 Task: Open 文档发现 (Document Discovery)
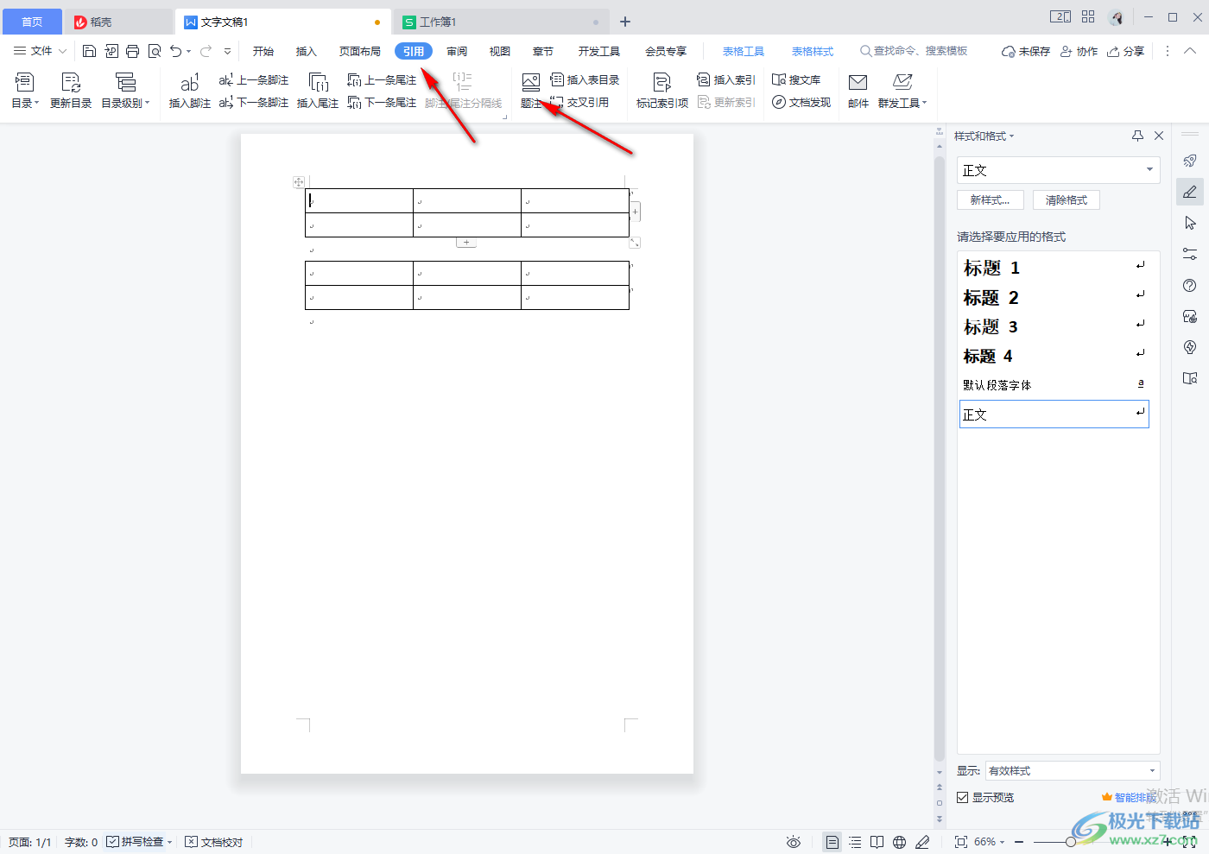click(801, 103)
